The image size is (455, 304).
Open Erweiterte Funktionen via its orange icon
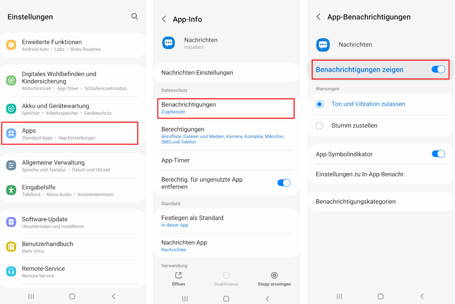tap(11, 45)
